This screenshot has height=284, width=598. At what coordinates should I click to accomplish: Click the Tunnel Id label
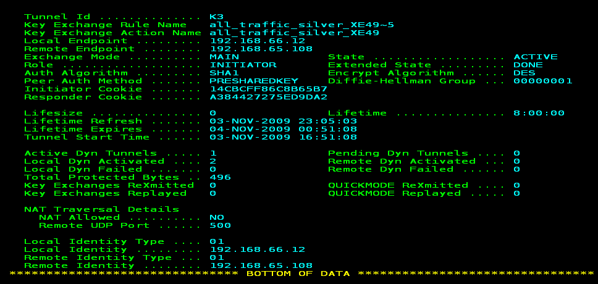pyautogui.click(x=57, y=17)
